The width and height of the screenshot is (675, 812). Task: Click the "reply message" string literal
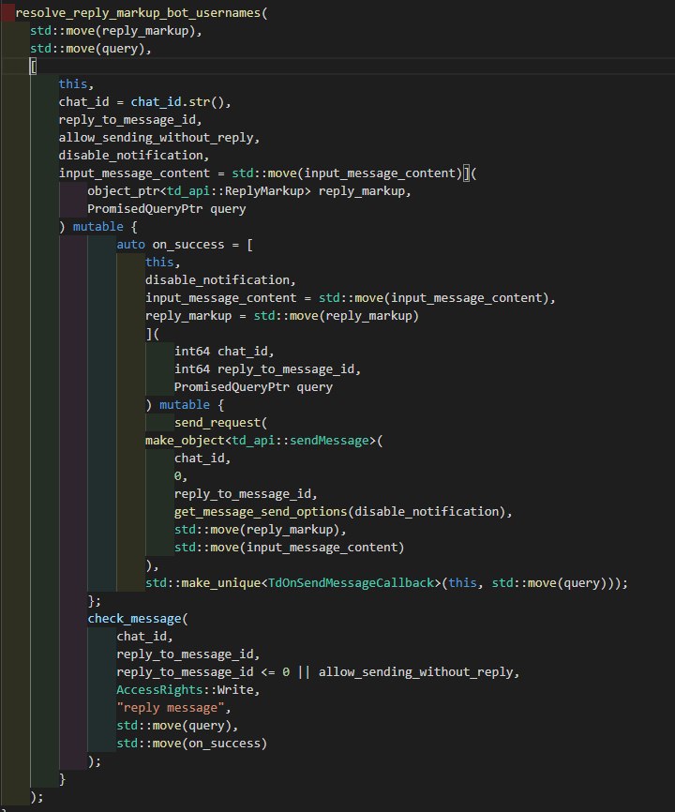point(171,708)
